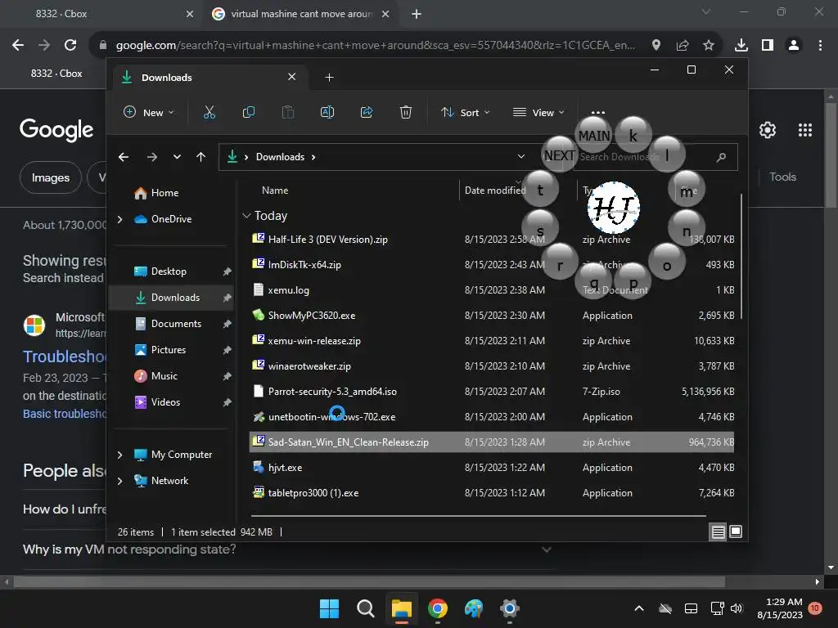
Task: Reload the Chrome page
Action: point(70,46)
